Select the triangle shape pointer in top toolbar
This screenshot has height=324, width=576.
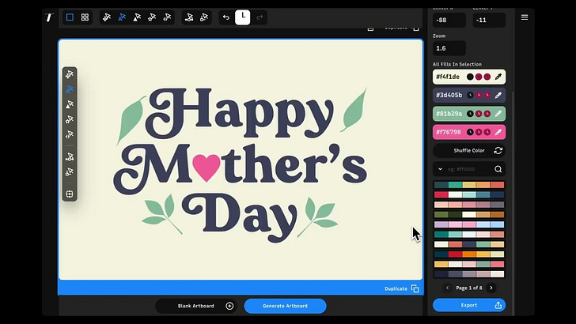137,17
